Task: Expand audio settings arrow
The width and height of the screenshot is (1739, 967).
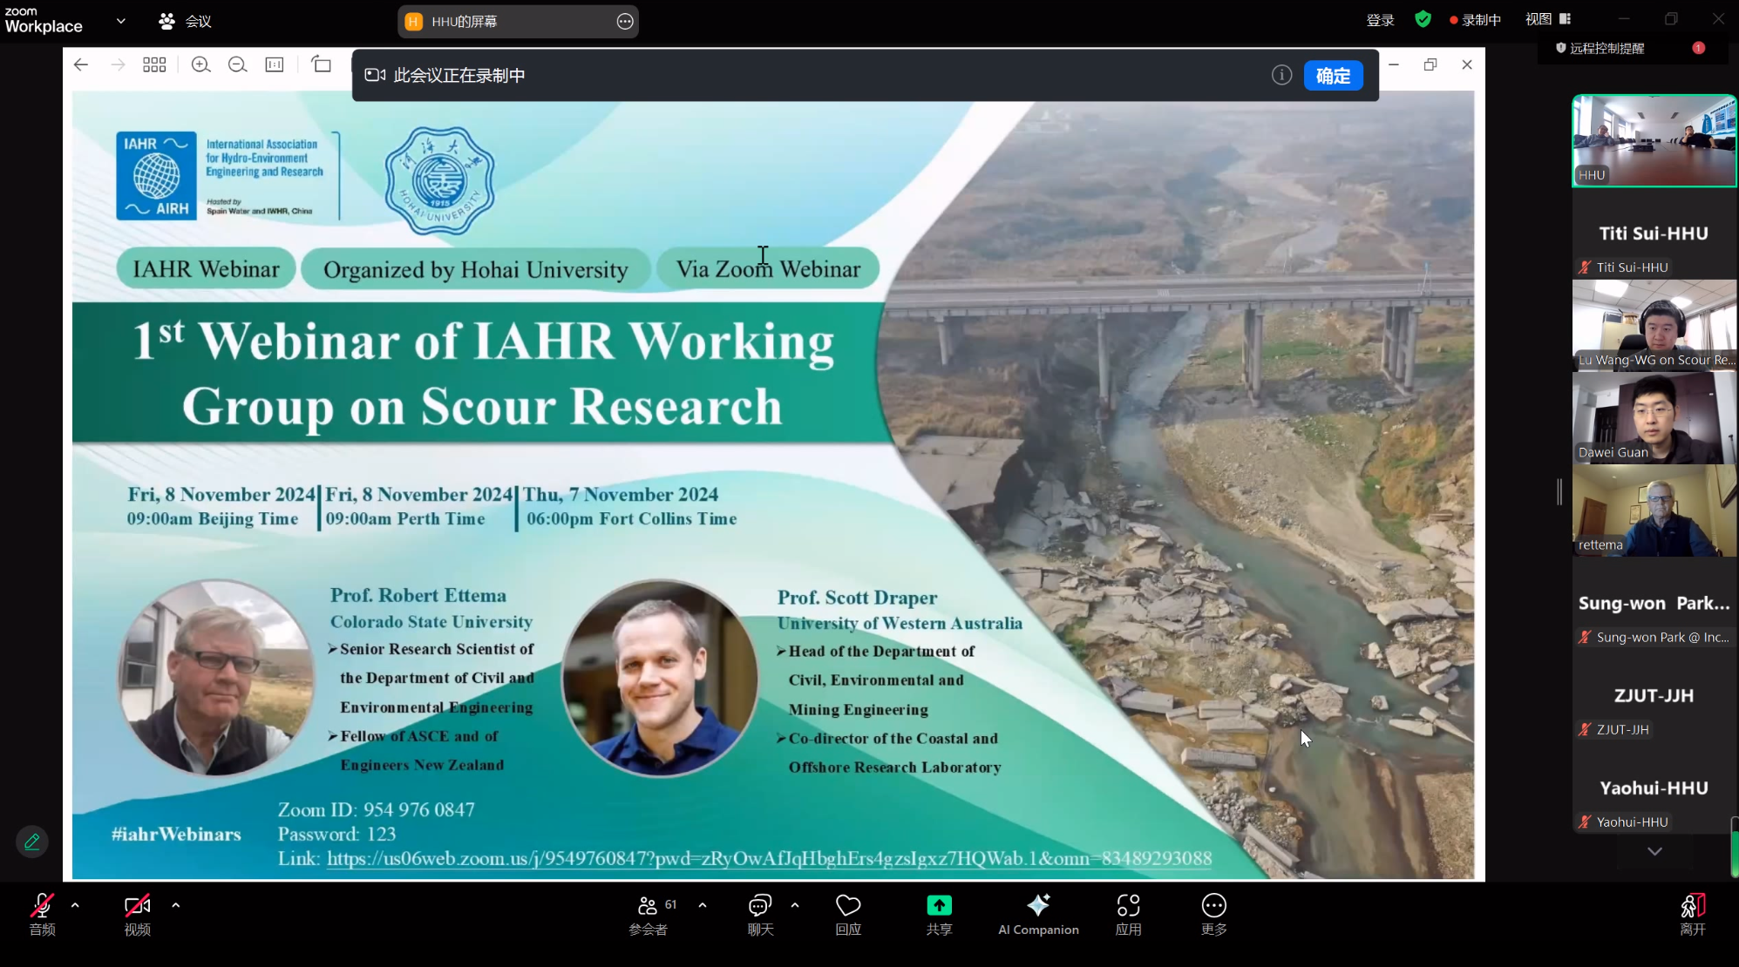Action: click(76, 905)
